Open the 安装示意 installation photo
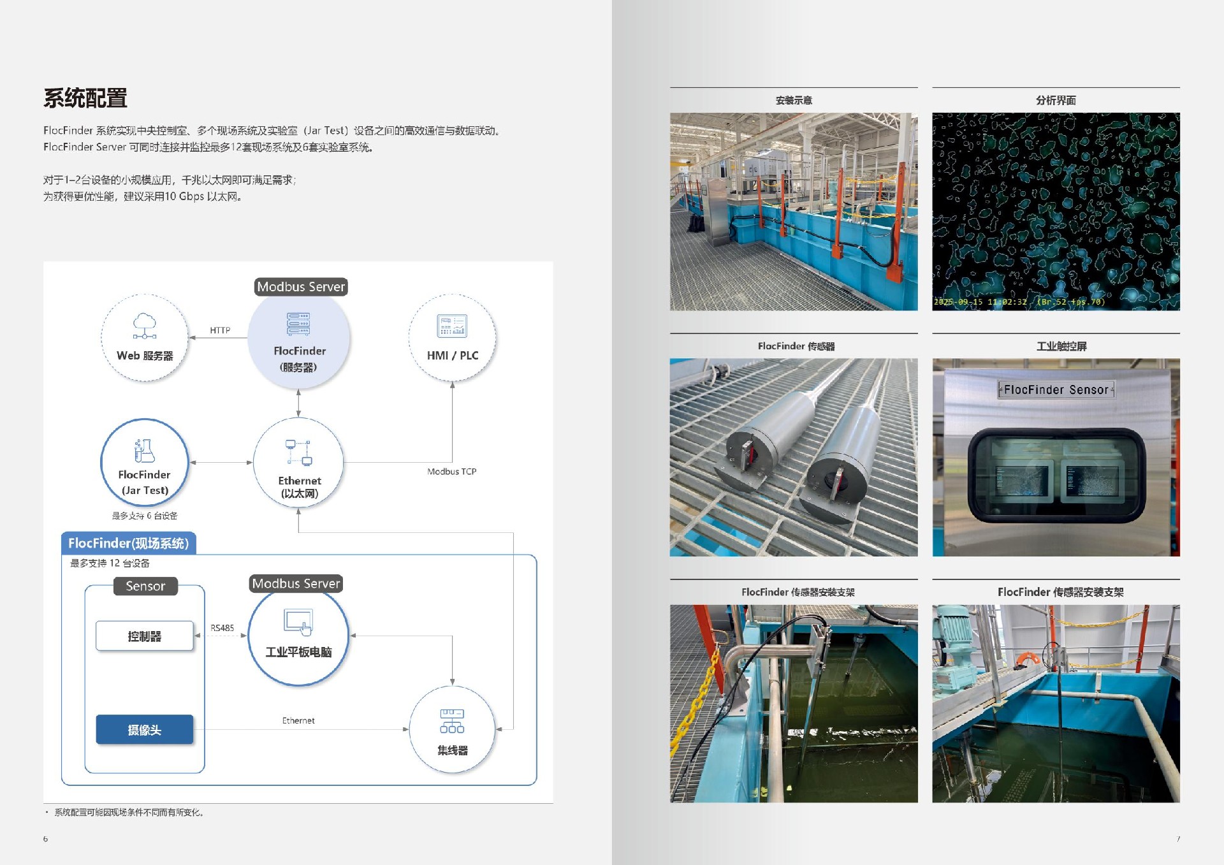 (x=794, y=212)
